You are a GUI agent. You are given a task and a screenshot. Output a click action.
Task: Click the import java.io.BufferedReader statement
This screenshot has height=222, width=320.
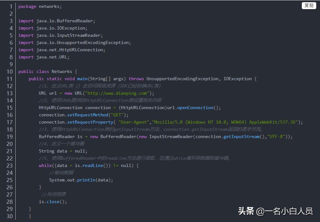pos(56,21)
